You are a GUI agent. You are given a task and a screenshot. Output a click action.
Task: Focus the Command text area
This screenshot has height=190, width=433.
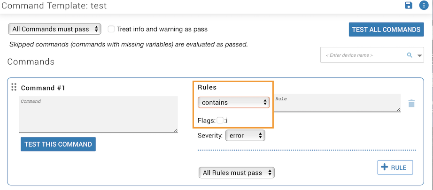pyautogui.click(x=98, y=114)
